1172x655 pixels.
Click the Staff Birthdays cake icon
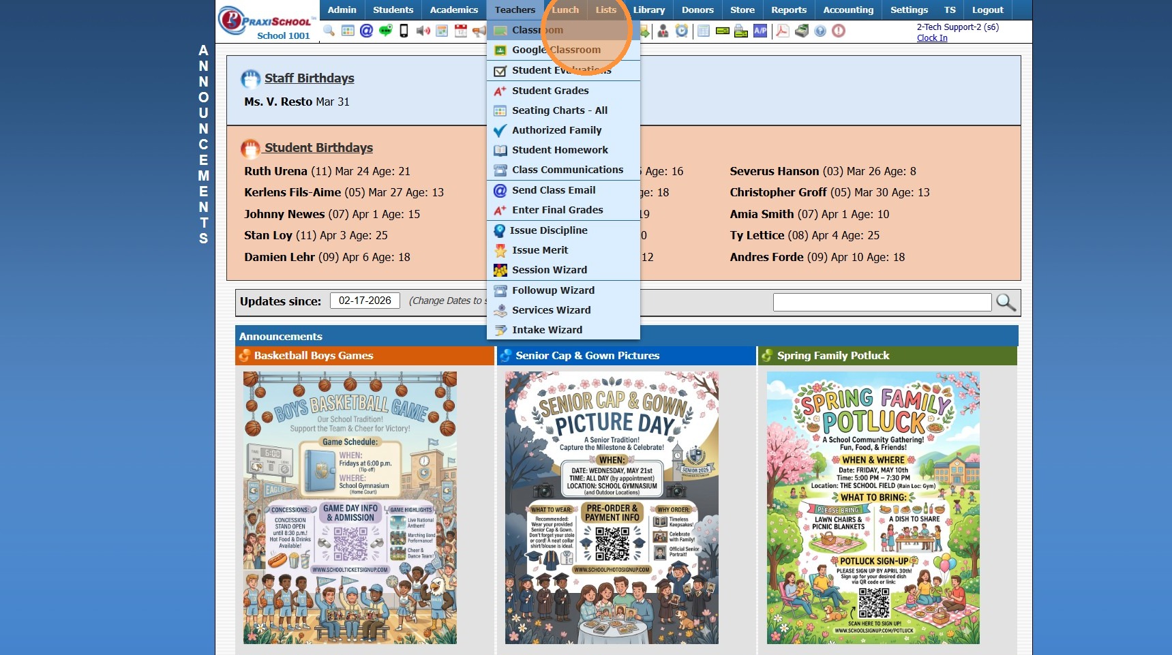pyautogui.click(x=250, y=79)
